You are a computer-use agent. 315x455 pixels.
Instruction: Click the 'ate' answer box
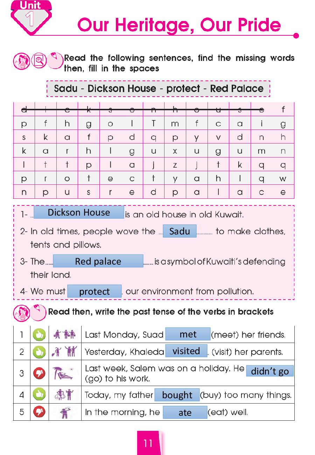pos(185,413)
